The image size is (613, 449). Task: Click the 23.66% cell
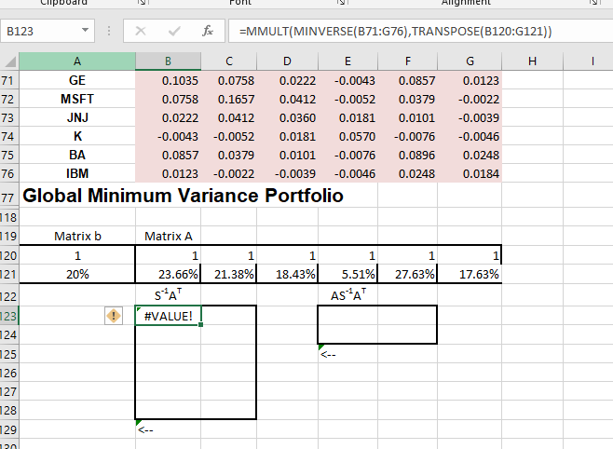(168, 274)
